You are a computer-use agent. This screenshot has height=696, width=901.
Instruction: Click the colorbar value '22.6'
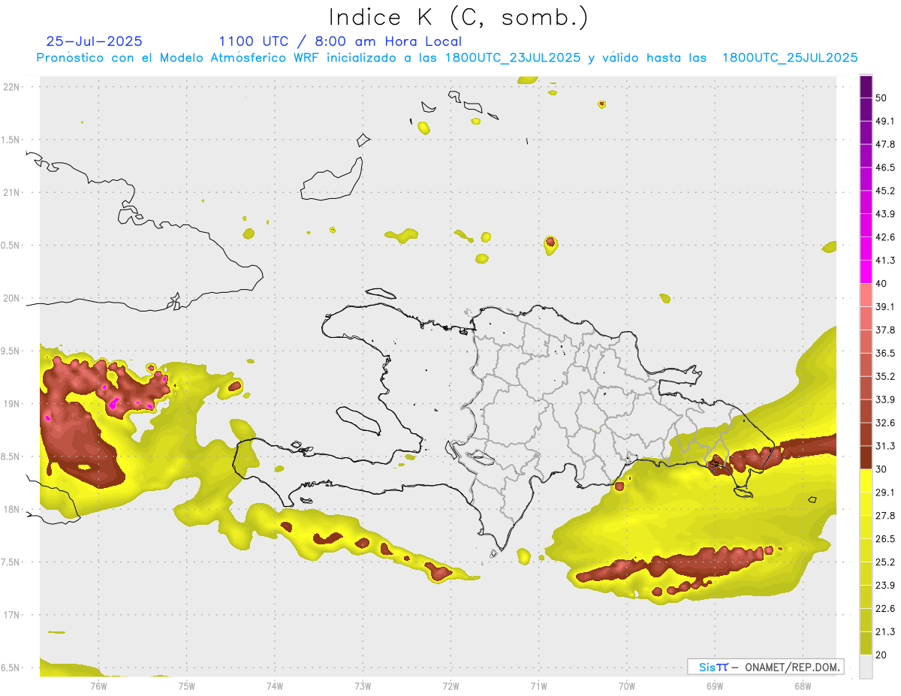point(885,608)
